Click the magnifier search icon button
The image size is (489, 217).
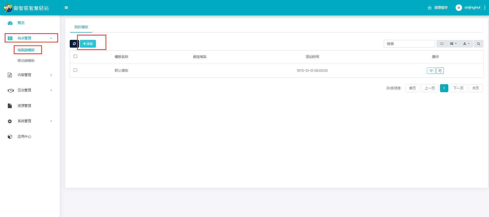[478, 44]
